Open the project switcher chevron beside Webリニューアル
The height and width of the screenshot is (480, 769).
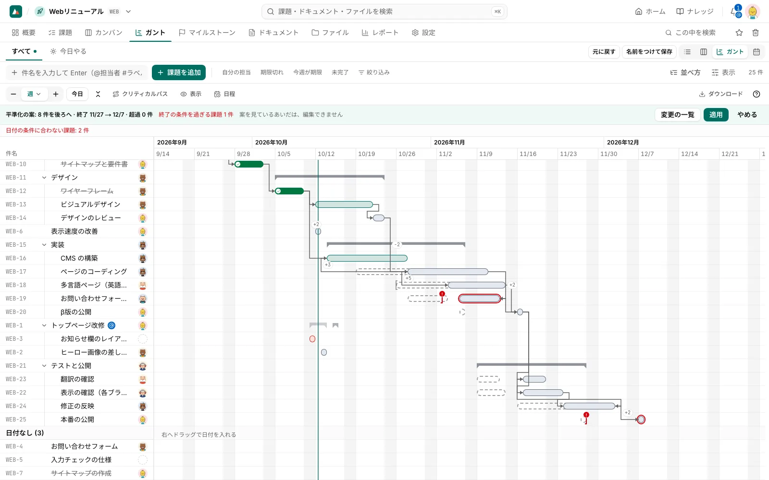(128, 12)
